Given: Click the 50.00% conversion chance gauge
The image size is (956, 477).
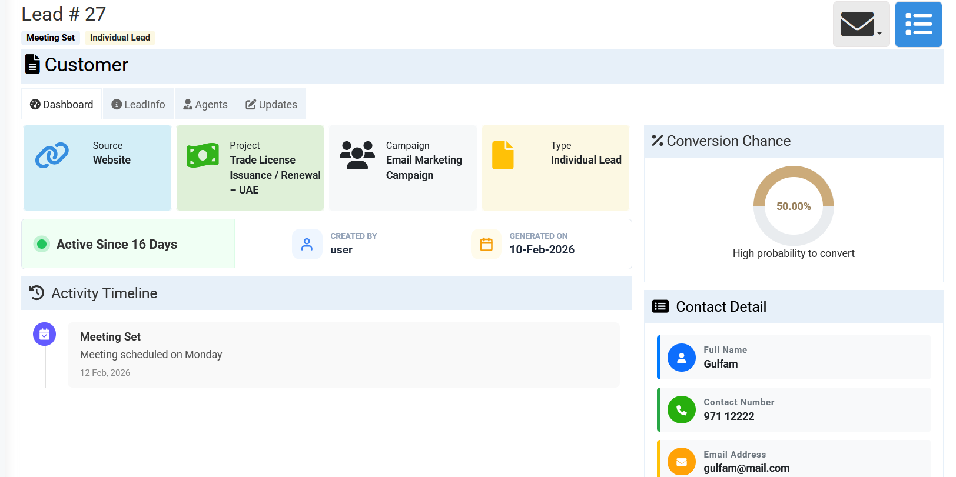Looking at the screenshot, I should [x=793, y=206].
